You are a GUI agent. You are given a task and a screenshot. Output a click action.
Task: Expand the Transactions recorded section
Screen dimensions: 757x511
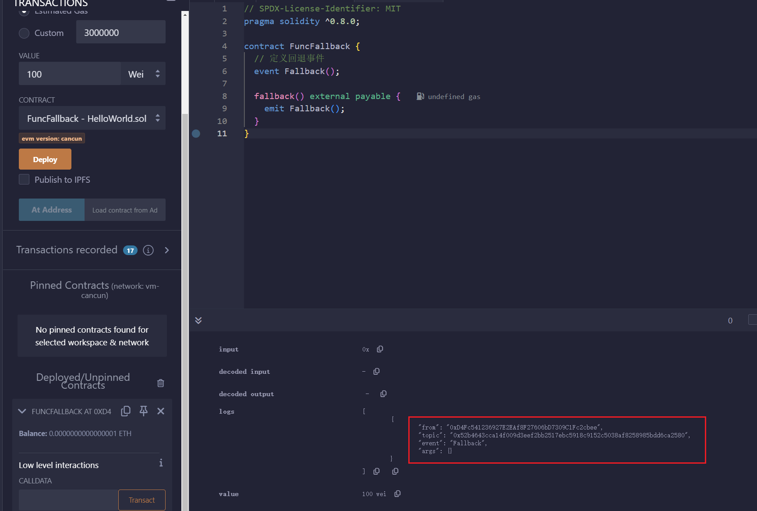pyautogui.click(x=167, y=250)
